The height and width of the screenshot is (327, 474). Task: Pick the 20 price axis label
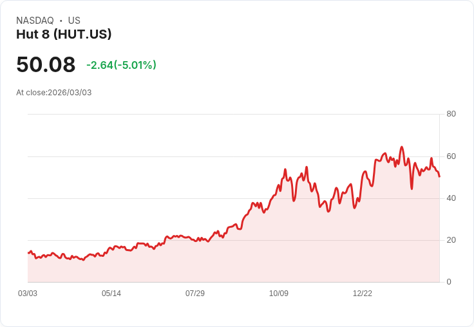pos(451,240)
